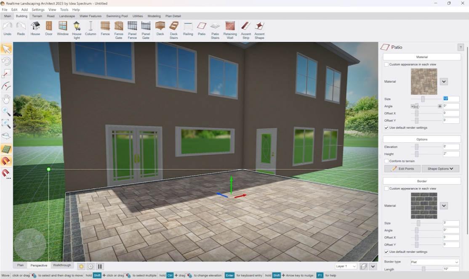
Task: Open patio help question-mark button
Action: tap(461, 47)
